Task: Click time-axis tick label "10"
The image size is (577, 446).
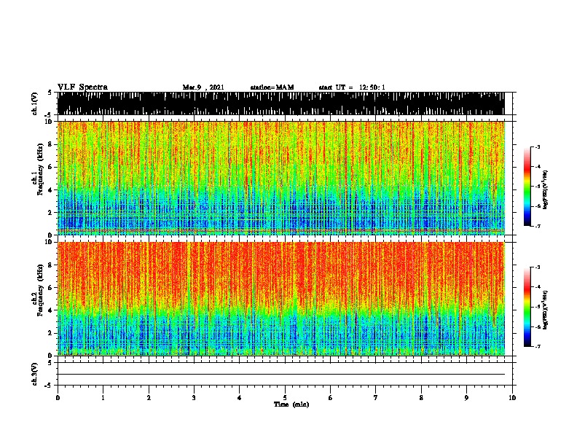Action: 512,398
